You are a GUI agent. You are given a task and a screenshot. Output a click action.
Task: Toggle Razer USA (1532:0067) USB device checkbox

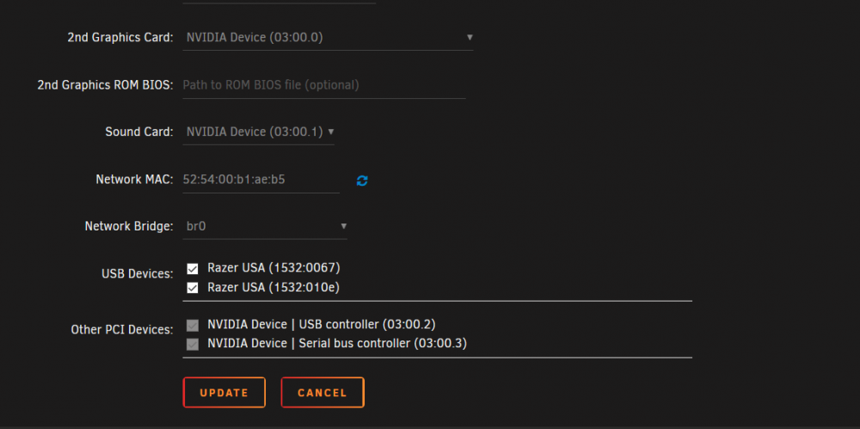(x=193, y=268)
